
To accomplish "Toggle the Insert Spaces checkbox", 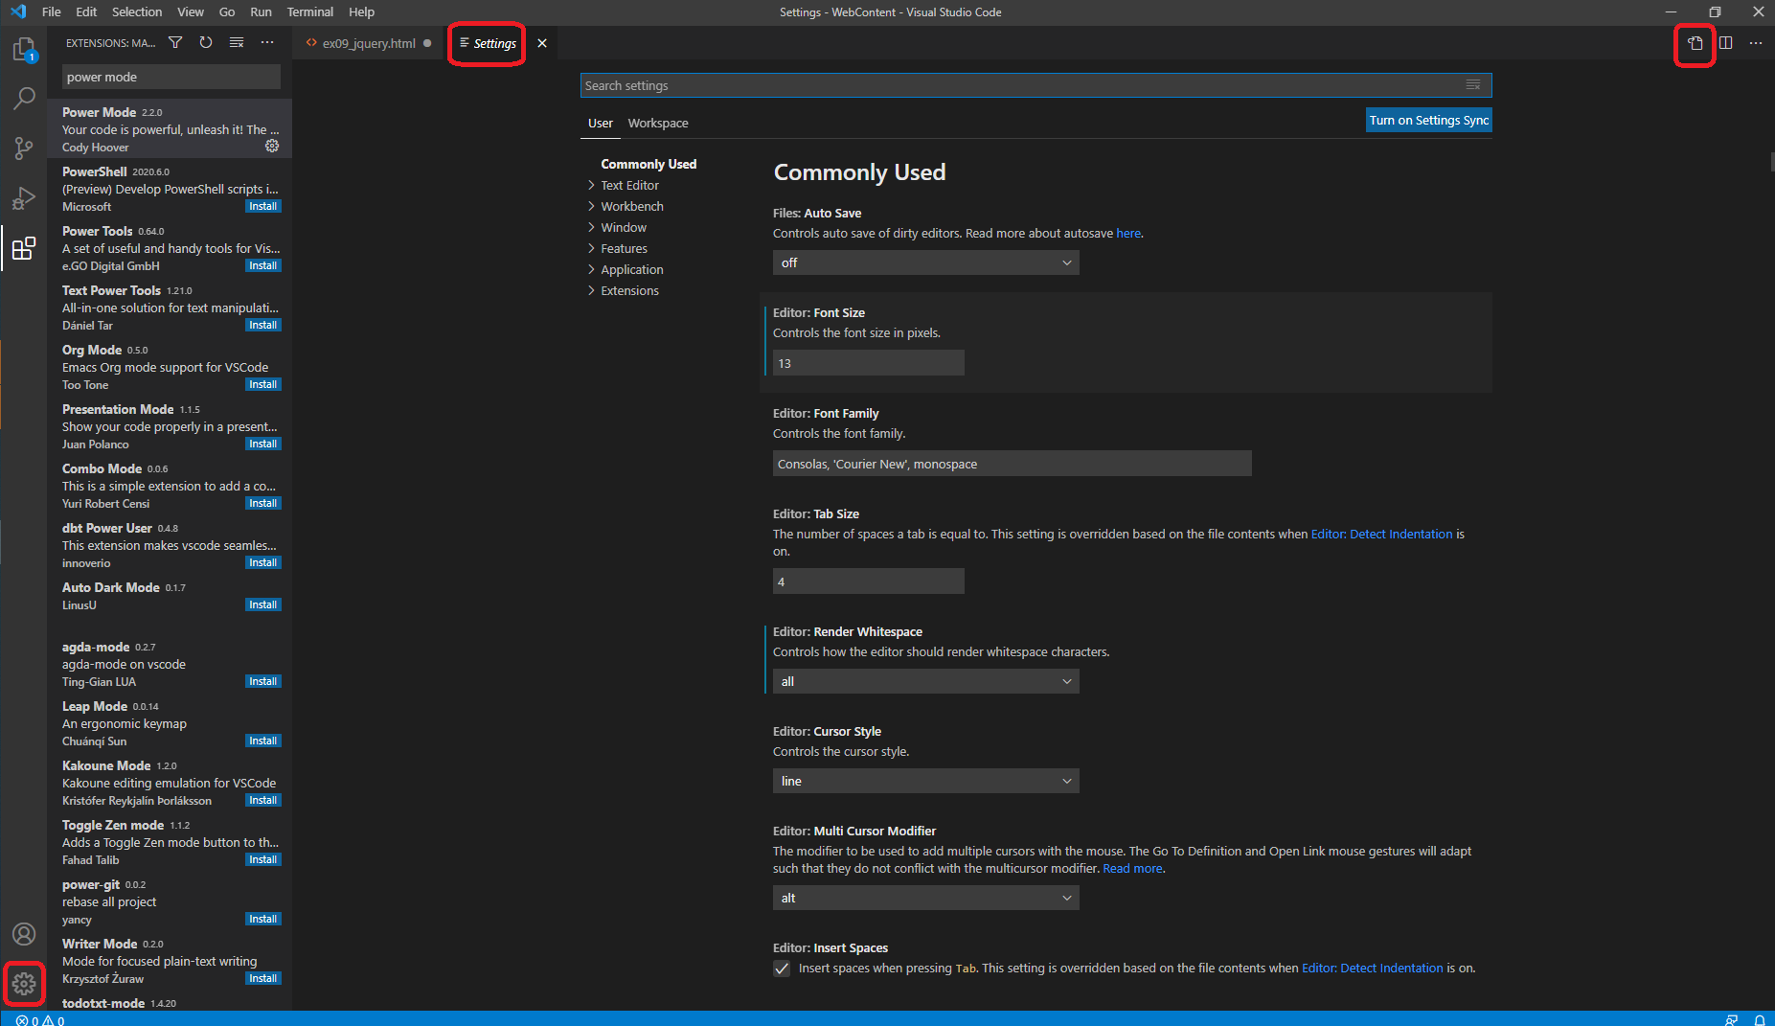I will click(x=782, y=969).
